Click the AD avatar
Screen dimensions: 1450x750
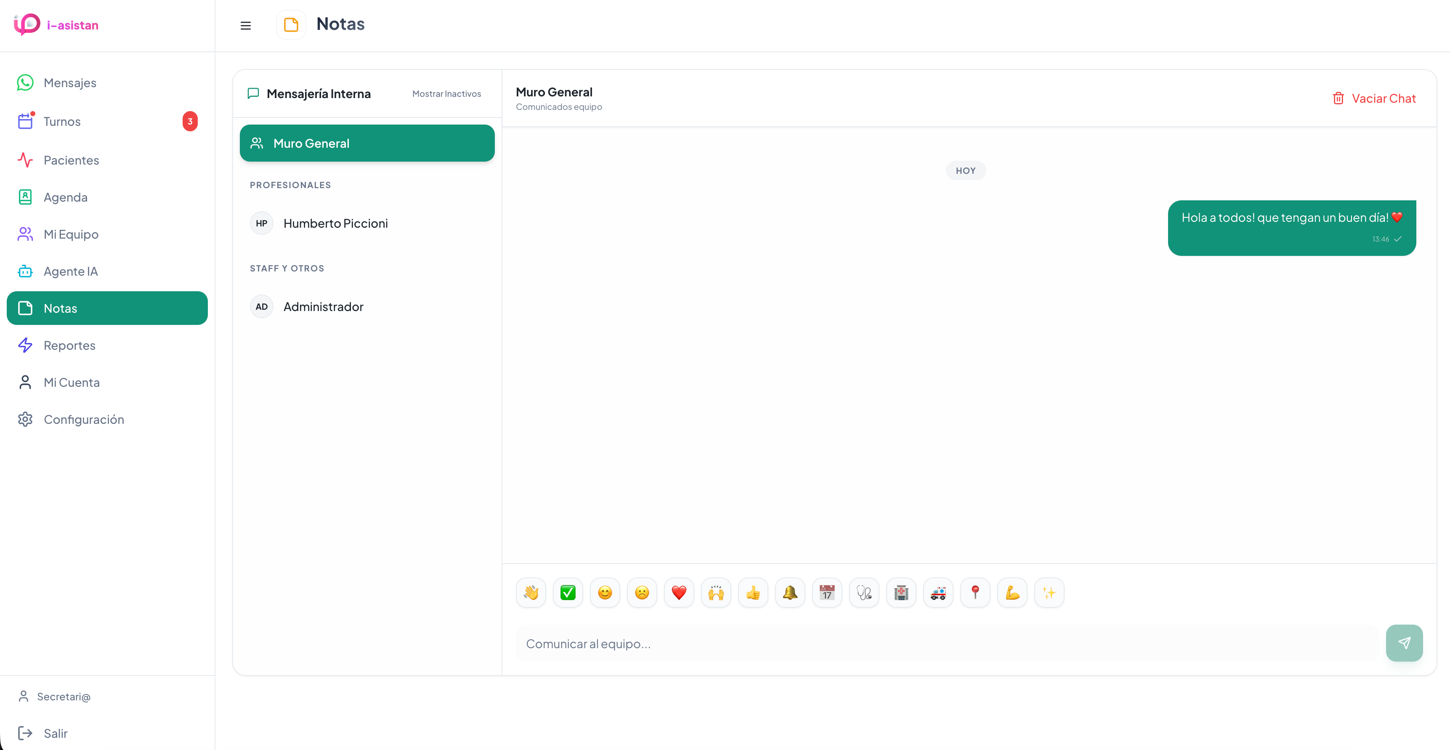(x=262, y=307)
